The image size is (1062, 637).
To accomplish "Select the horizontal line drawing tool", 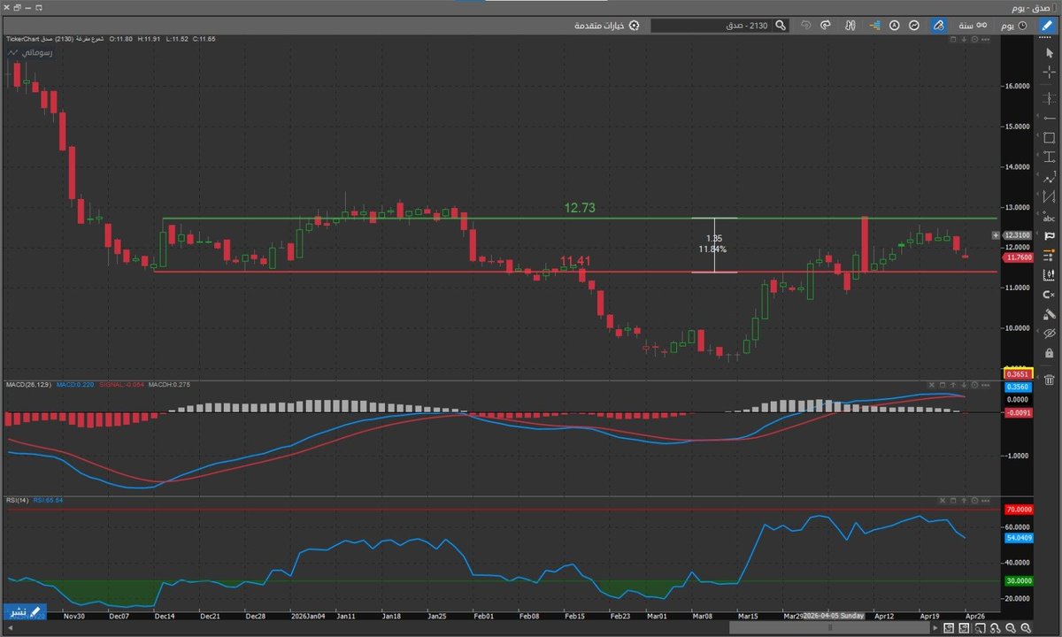I will [1049, 117].
